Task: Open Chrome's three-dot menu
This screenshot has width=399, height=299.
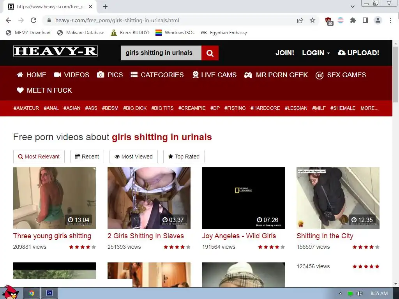Action: tap(390, 20)
